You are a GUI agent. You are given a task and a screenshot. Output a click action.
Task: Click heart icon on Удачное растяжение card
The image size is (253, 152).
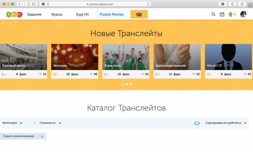click(x=194, y=74)
